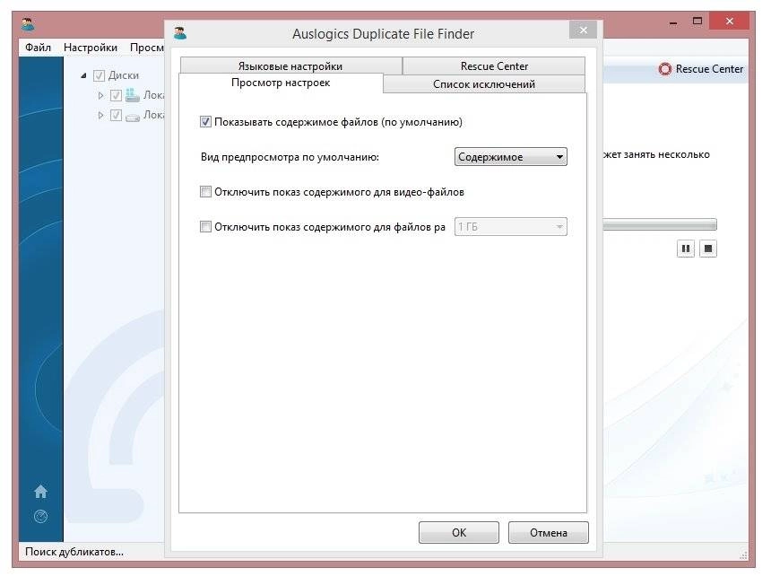771x585 pixels.
Task: Collapse the Диски tree node
Action: click(83, 75)
